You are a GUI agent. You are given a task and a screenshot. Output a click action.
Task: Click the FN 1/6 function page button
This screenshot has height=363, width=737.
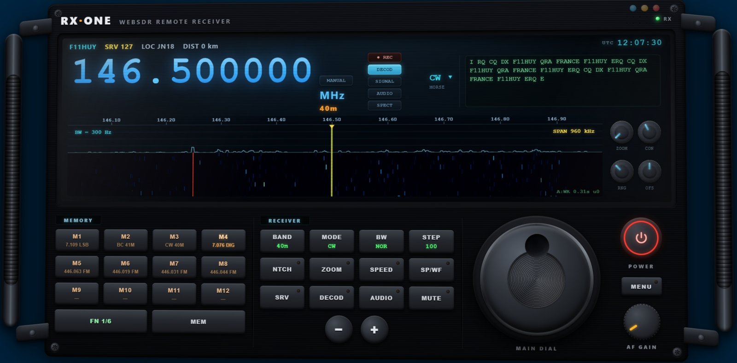[101, 321]
